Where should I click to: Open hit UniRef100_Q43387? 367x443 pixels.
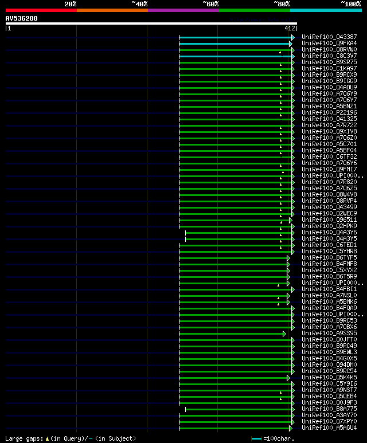coord(329,37)
